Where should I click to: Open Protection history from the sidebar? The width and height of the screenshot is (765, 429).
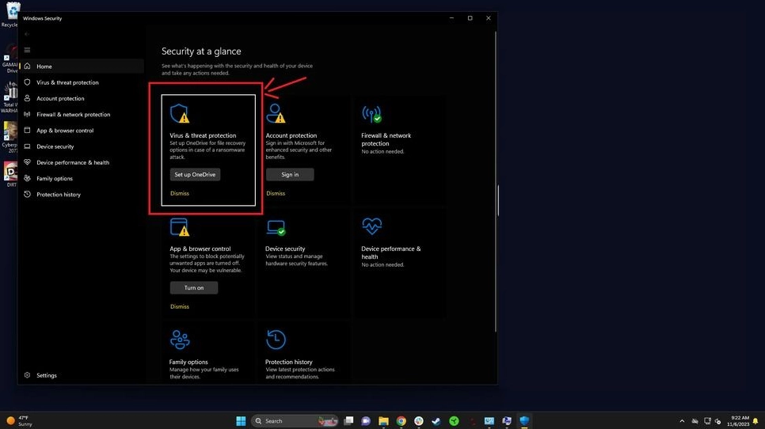(59, 195)
